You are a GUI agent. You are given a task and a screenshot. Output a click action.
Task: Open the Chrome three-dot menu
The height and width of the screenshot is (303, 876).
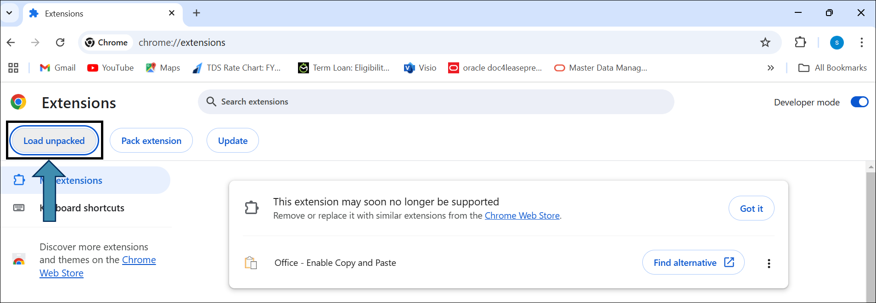coord(861,43)
